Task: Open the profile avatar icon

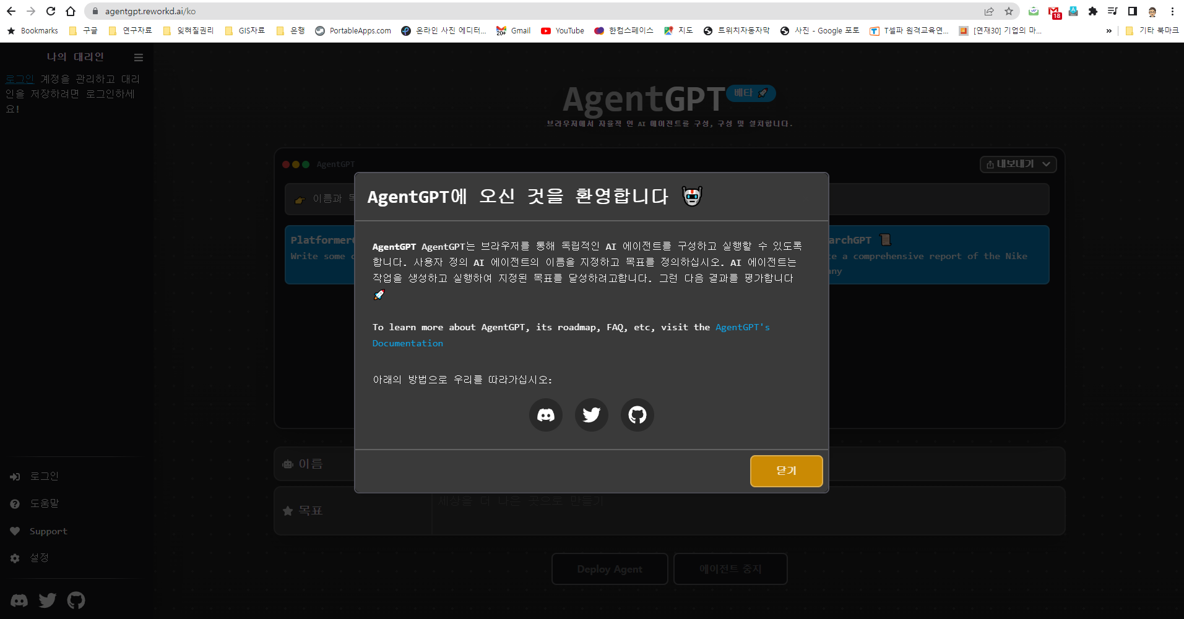Action: click(1152, 11)
